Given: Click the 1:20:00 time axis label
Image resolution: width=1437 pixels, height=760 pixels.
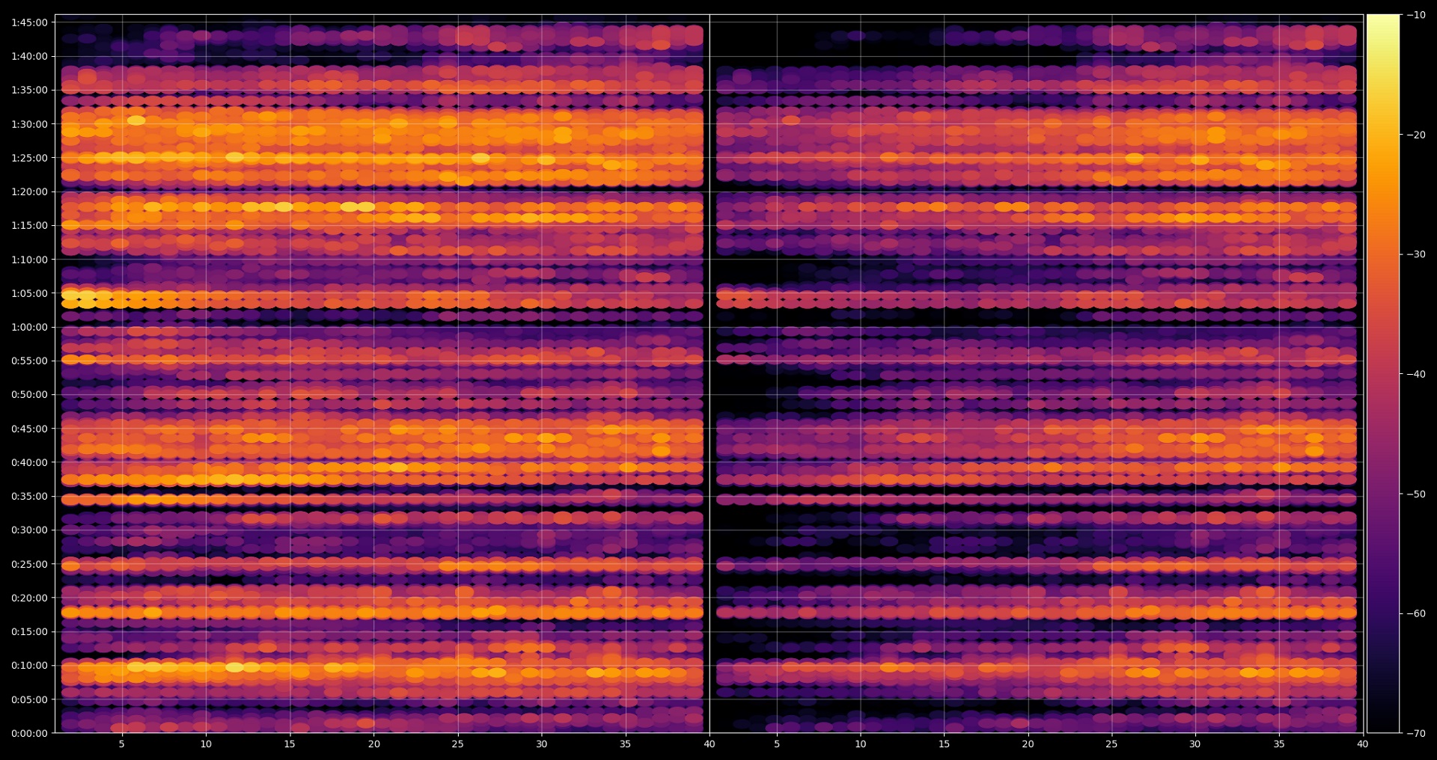Looking at the screenshot, I should pos(29,191).
